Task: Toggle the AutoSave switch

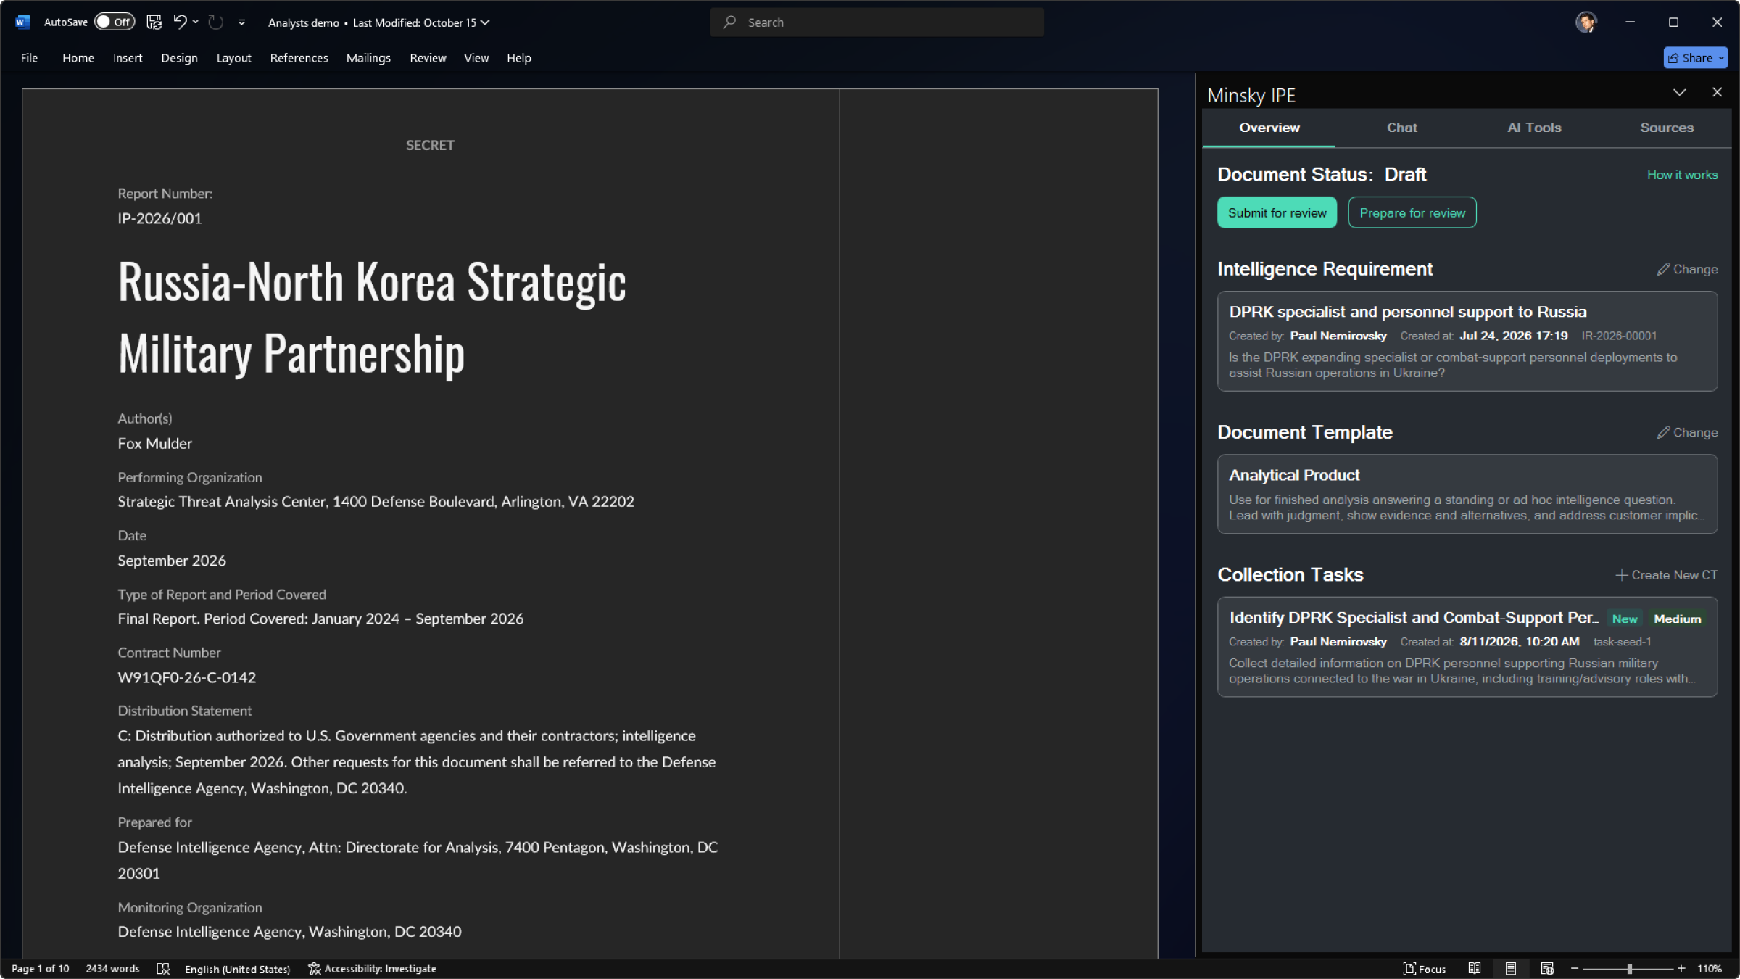Action: [x=115, y=22]
